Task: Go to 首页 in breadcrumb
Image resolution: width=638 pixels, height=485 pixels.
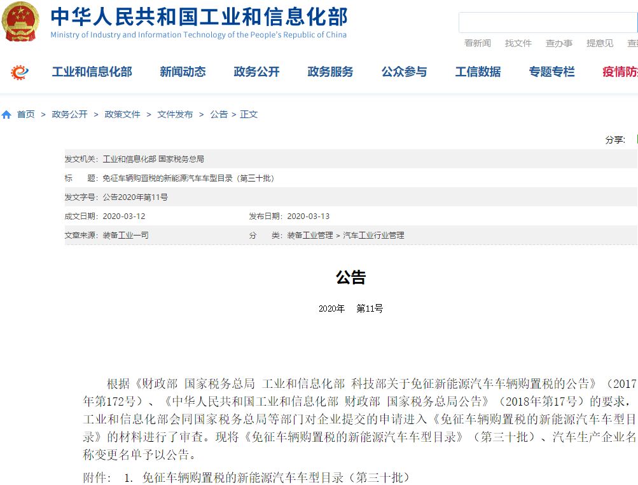Action: click(25, 114)
